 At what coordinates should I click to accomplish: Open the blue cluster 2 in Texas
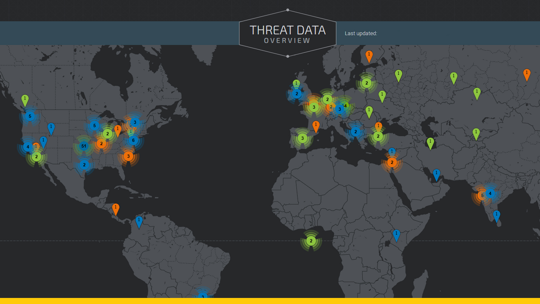pyautogui.click(x=84, y=165)
